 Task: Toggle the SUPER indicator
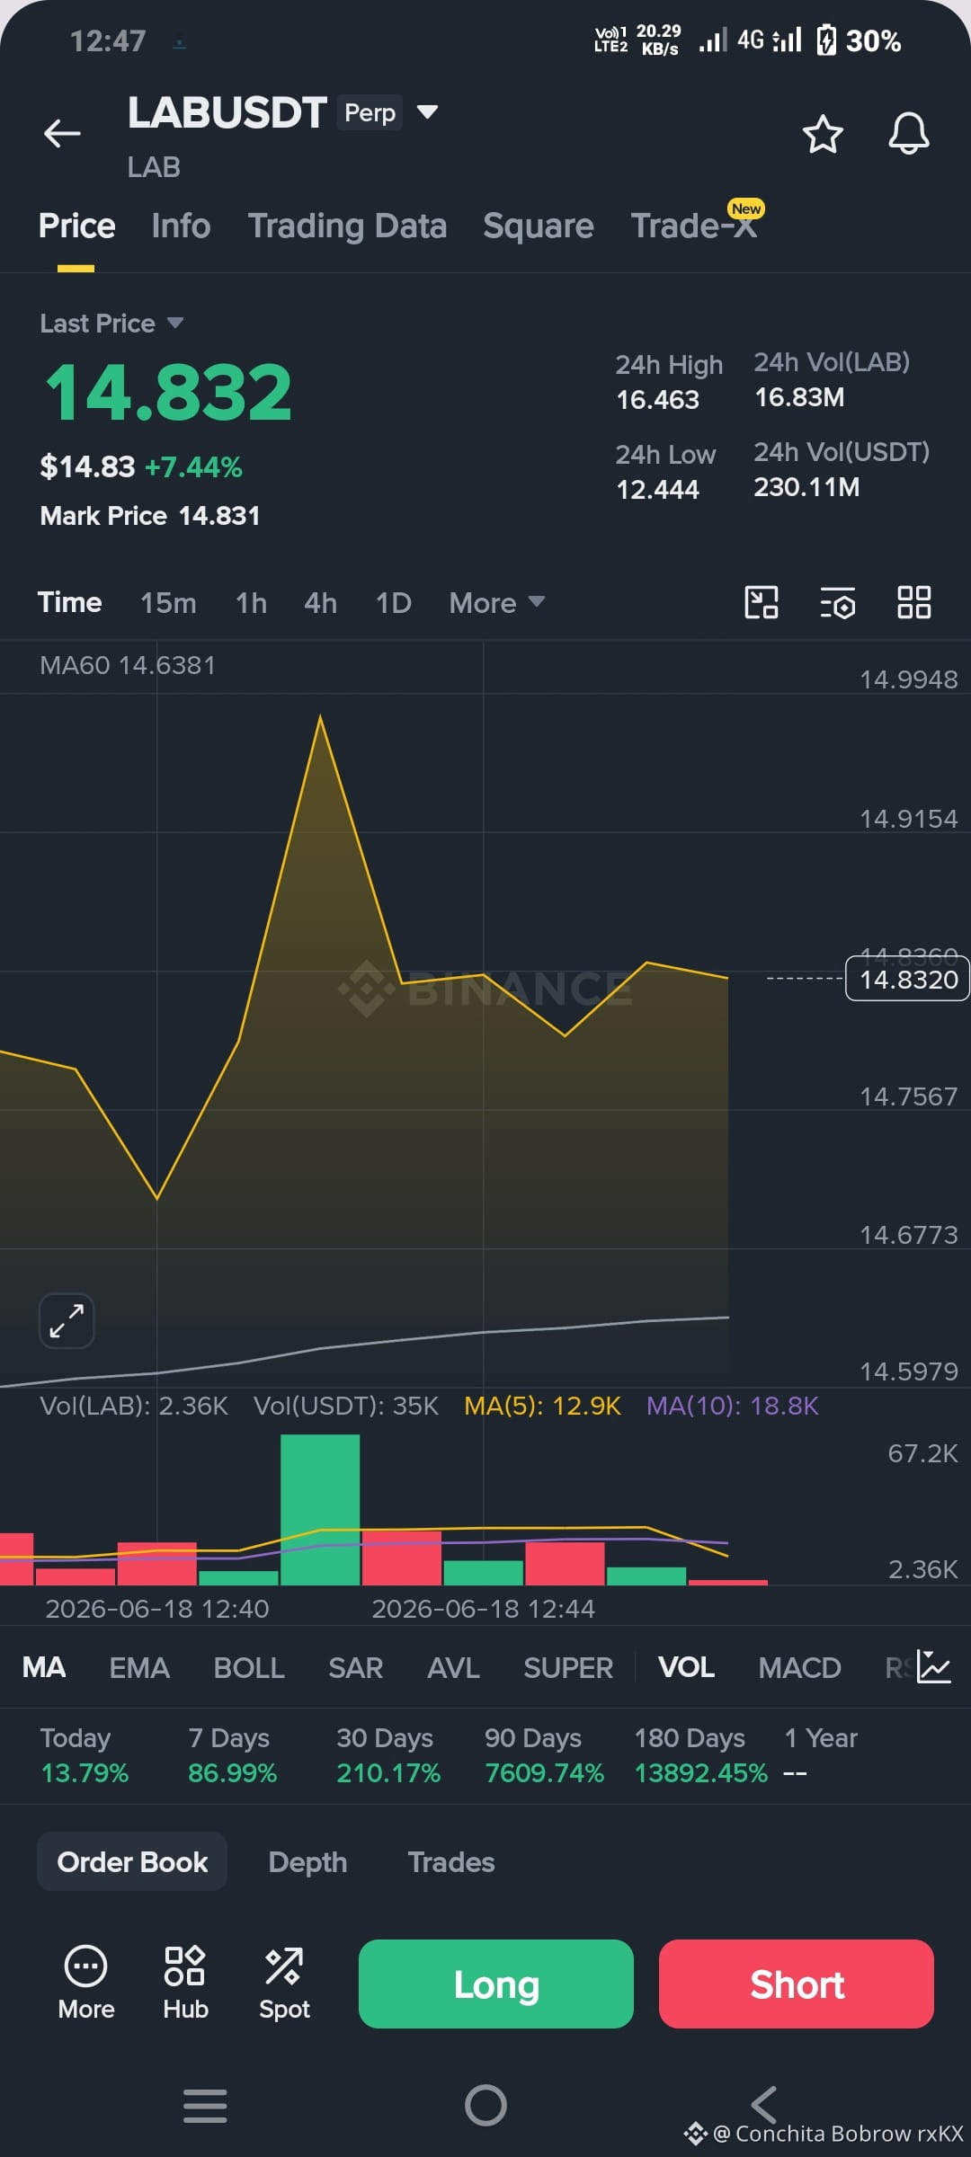(568, 1668)
